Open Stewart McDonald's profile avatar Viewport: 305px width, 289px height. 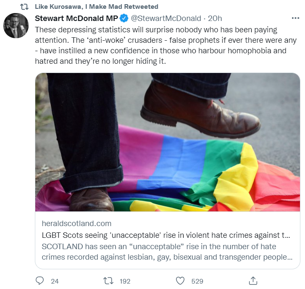[x=16, y=26]
